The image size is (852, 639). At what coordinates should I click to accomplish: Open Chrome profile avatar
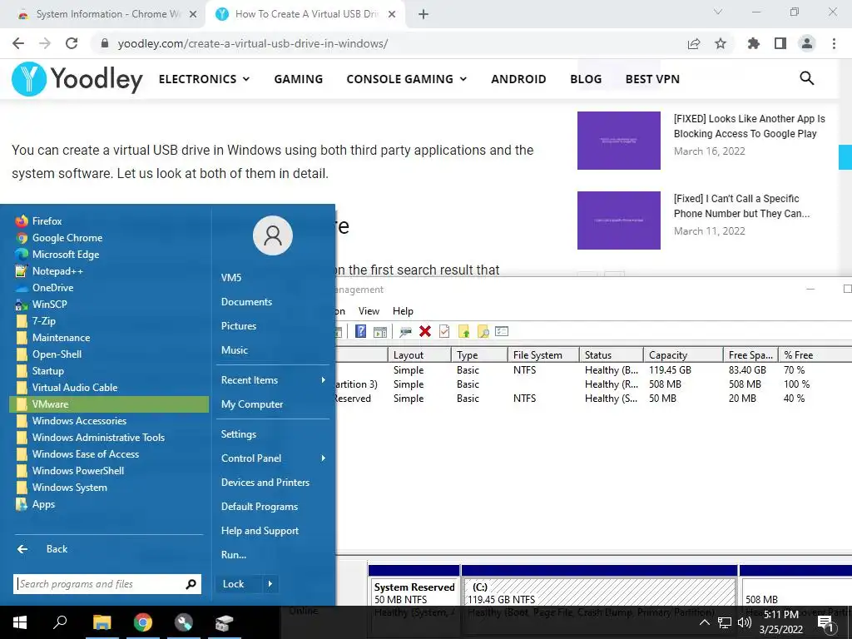point(807,43)
